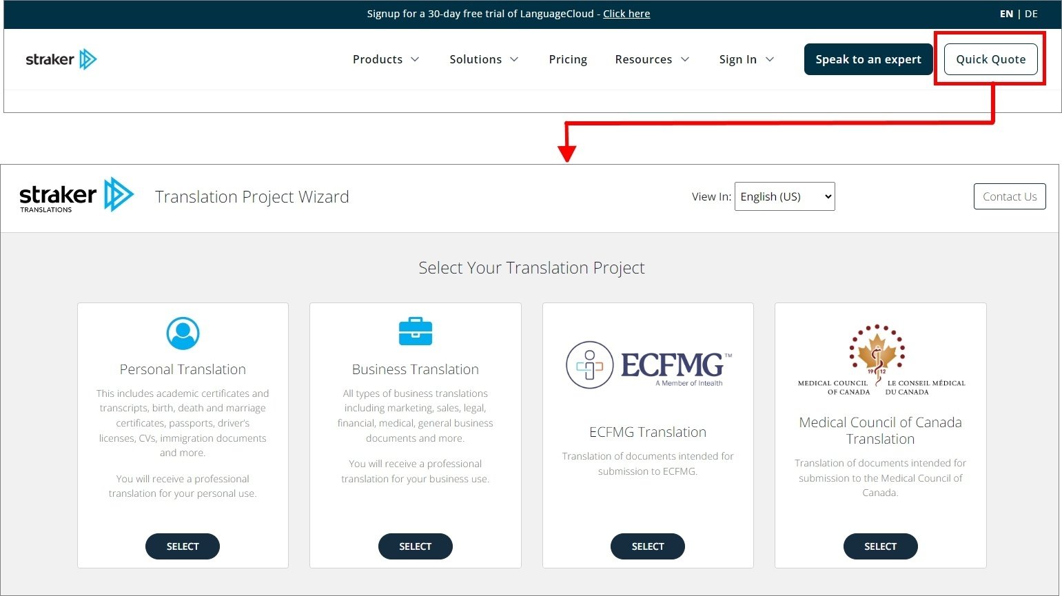This screenshot has height=596, width=1062.
Task: Open the Resources menu
Action: pyautogui.click(x=651, y=59)
